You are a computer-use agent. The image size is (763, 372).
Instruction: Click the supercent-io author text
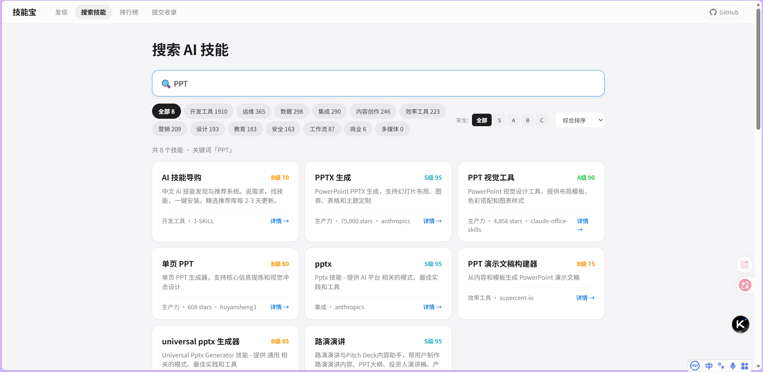pyautogui.click(x=516, y=298)
